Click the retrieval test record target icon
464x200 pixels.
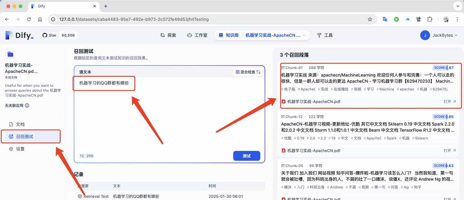[80, 196]
